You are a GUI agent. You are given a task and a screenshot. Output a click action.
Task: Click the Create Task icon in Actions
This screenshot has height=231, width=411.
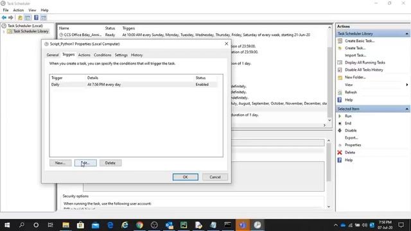pos(340,48)
